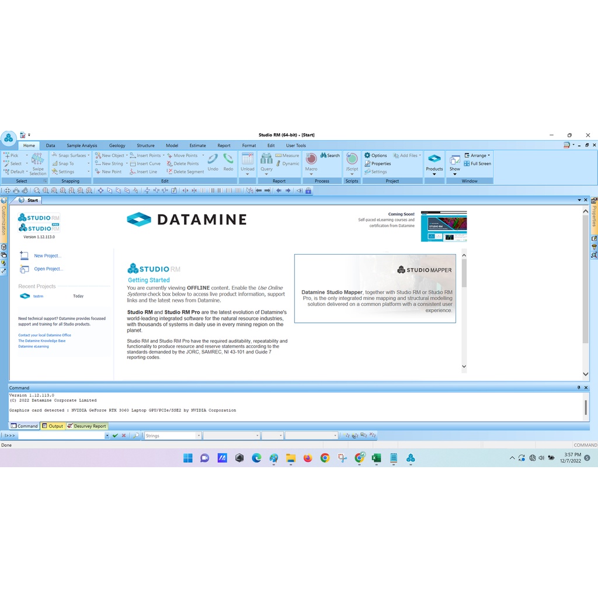This screenshot has width=598, height=598.
Task: Click the Open Project link
Action: tap(48, 269)
